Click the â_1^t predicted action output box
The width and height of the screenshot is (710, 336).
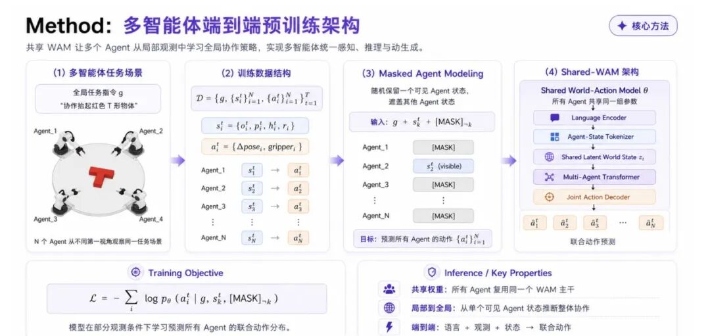tap(534, 223)
